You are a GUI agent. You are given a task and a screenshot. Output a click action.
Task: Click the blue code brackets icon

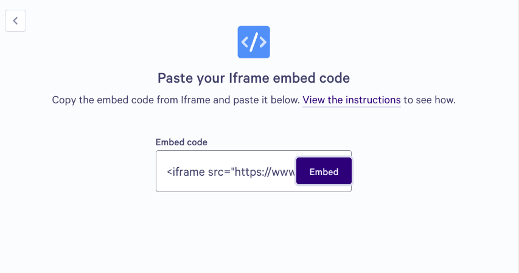[x=254, y=42]
